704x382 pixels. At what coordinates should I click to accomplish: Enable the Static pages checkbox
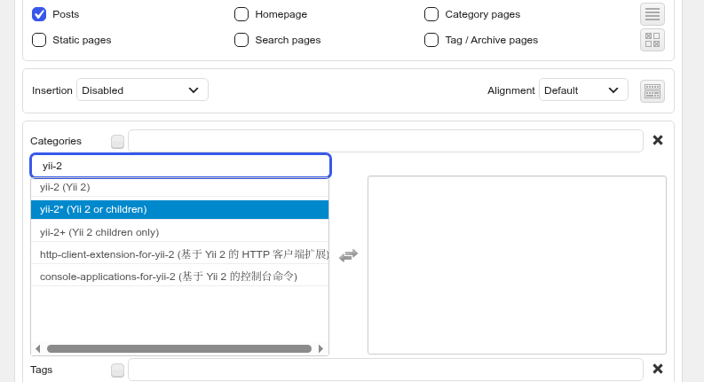(x=39, y=40)
